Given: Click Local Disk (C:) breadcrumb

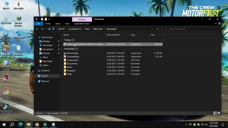Looking at the screenshot, I should pos(75,29).
